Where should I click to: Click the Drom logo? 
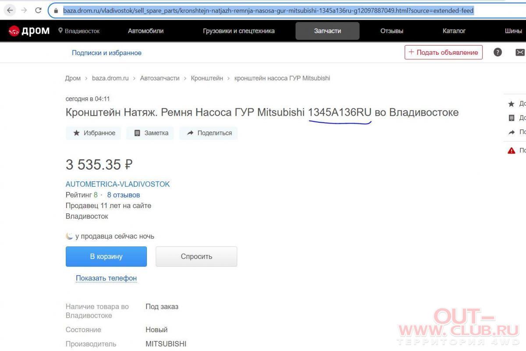coord(29,31)
